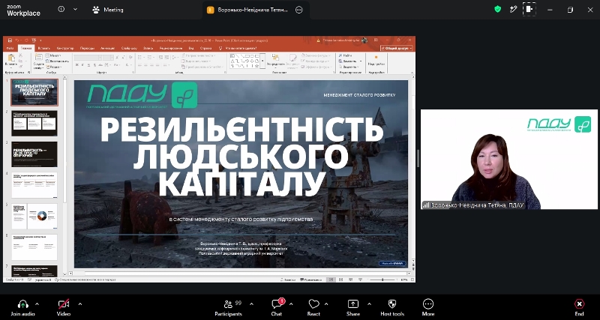Screen dimensions: 600x320
Task: Open the tab's three-dot options button
Action: pyautogui.click(x=299, y=10)
